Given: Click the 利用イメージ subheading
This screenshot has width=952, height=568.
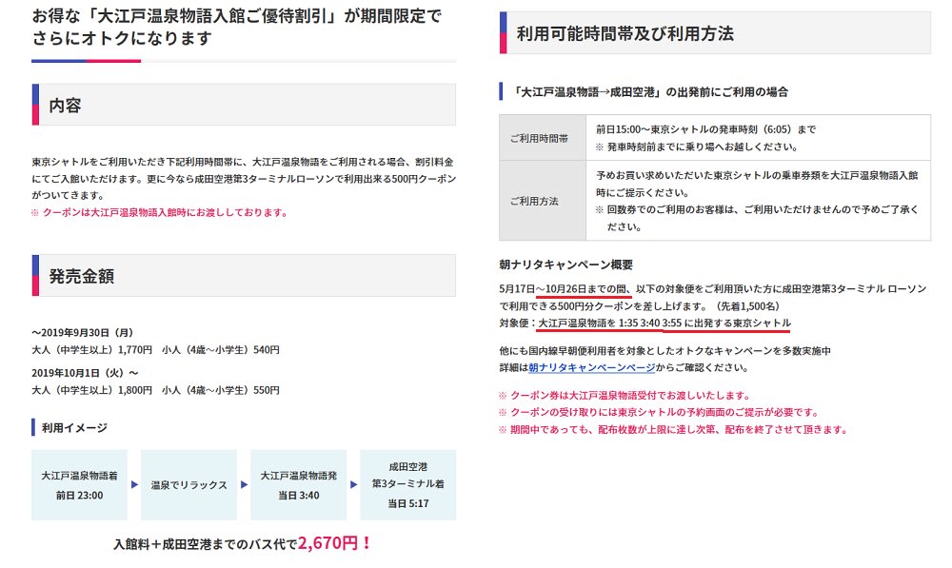Looking at the screenshot, I should click(x=74, y=428).
